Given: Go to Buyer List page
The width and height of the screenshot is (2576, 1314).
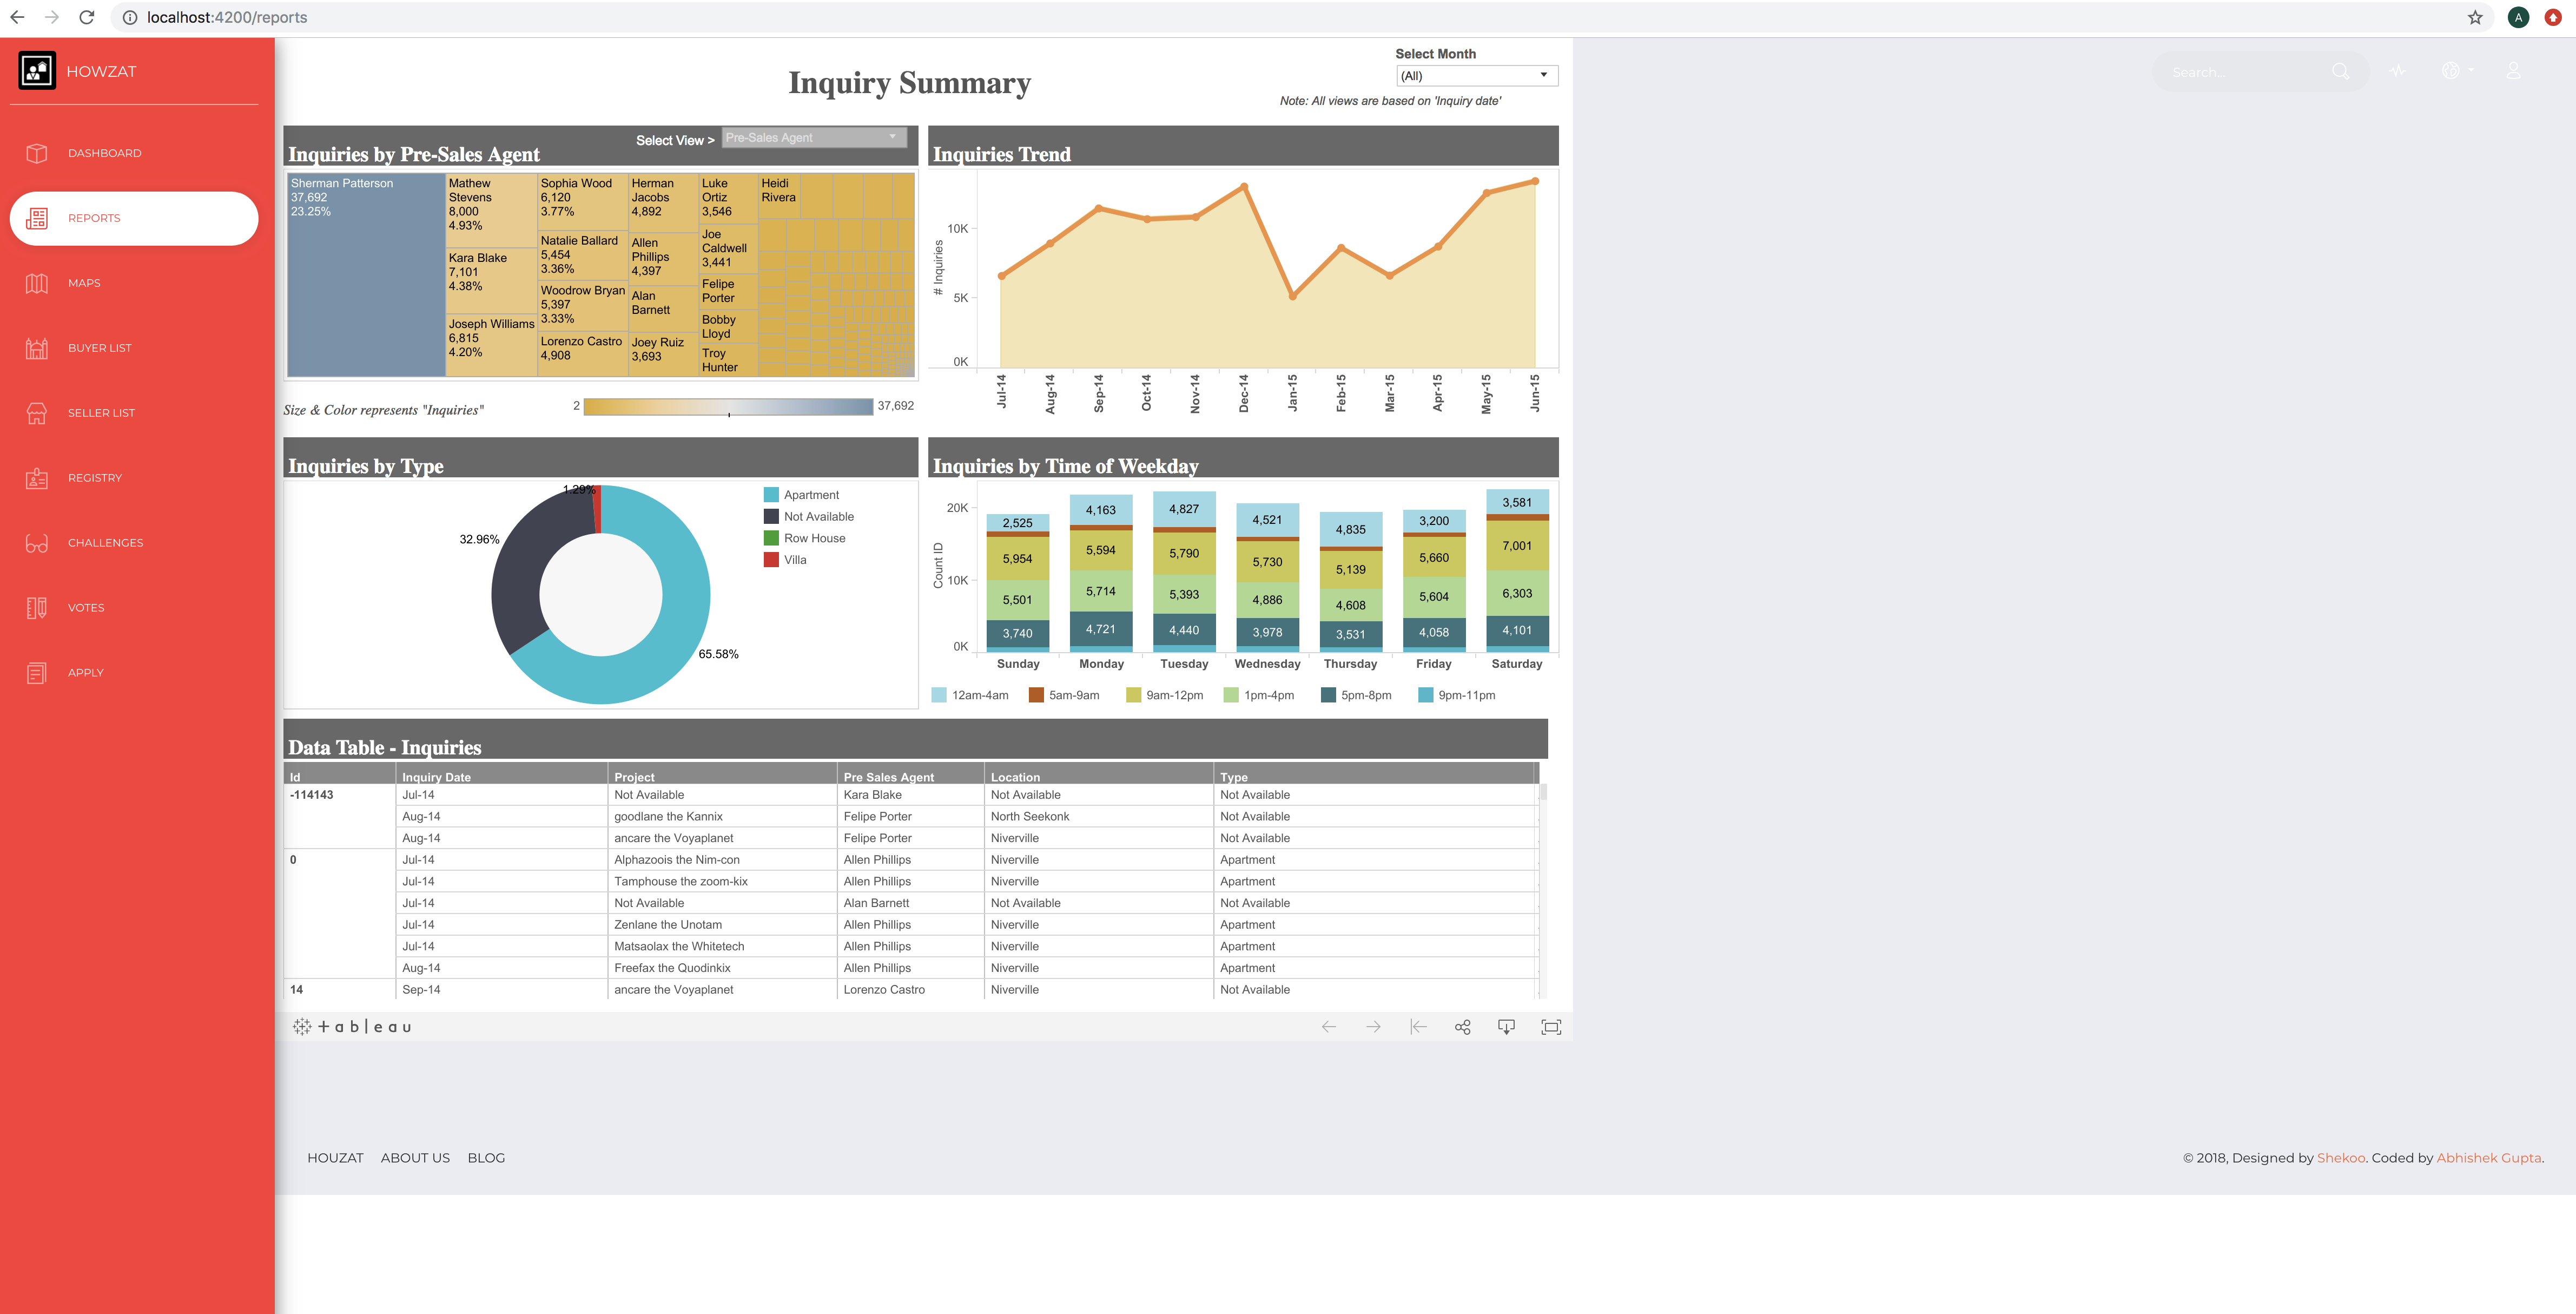Looking at the screenshot, I should (99, 349).
